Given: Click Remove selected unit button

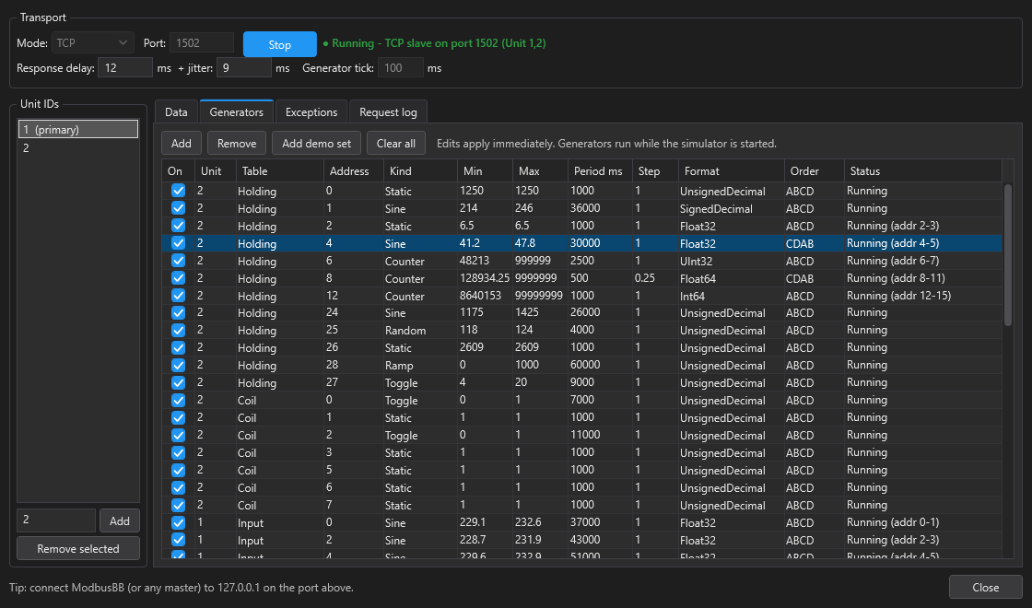Looking at the screenshot, I should pyautogui.click(x=78, y=548).
